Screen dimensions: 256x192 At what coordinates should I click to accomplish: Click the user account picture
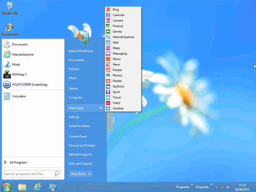[83, 37]
